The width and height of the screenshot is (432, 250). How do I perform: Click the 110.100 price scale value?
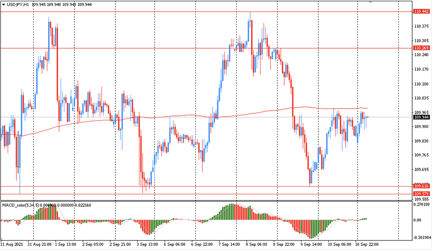click(422, 84)
